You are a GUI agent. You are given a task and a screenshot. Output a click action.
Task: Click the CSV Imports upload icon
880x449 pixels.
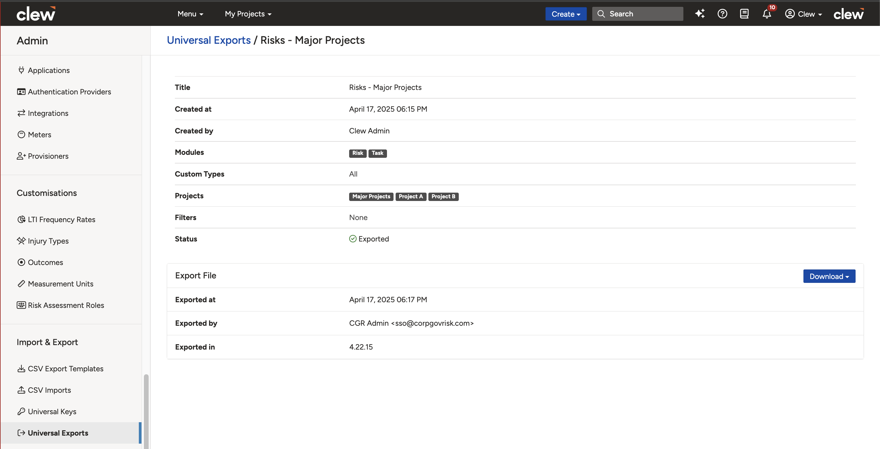tap(21, 390)
